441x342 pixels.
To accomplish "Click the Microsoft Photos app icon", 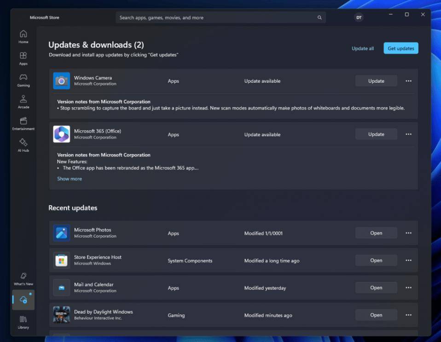I will pyautogui.click(x=62, y=233).
